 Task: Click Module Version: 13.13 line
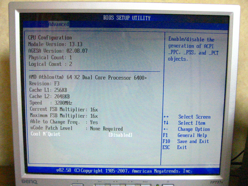[55, 44]
